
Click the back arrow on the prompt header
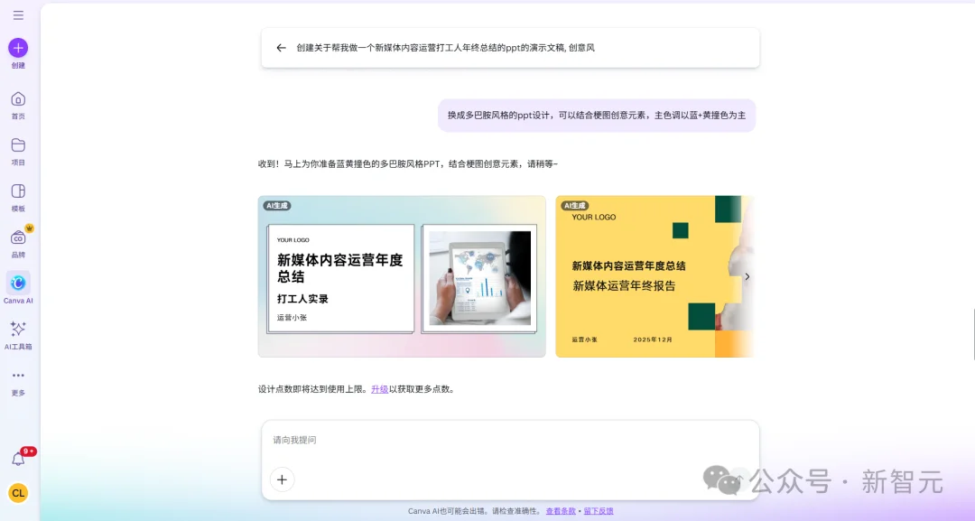click(281, 47)
